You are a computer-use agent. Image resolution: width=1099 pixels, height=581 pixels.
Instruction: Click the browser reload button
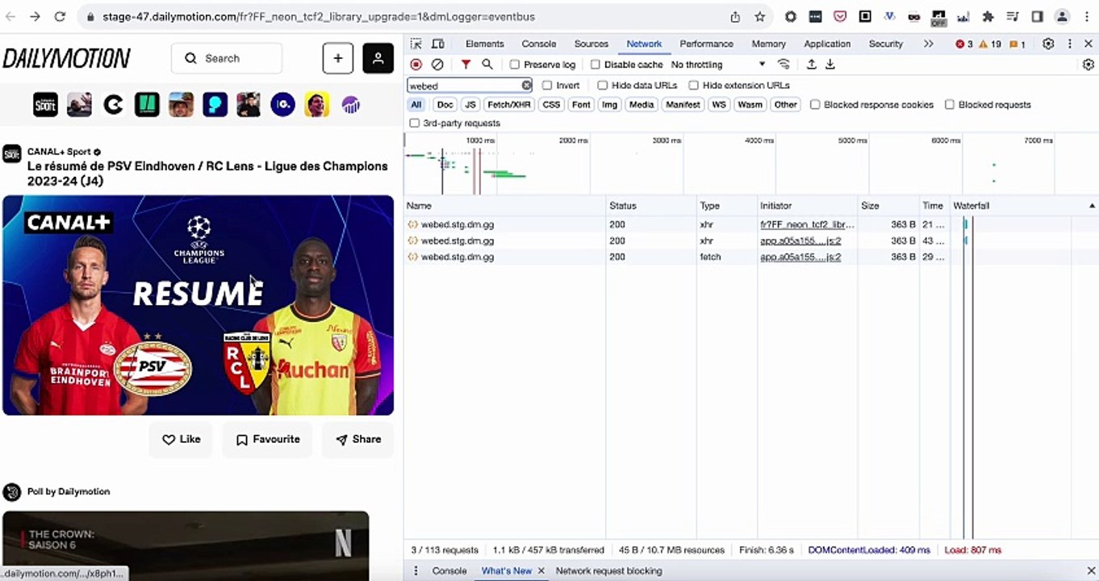(60, 16)
